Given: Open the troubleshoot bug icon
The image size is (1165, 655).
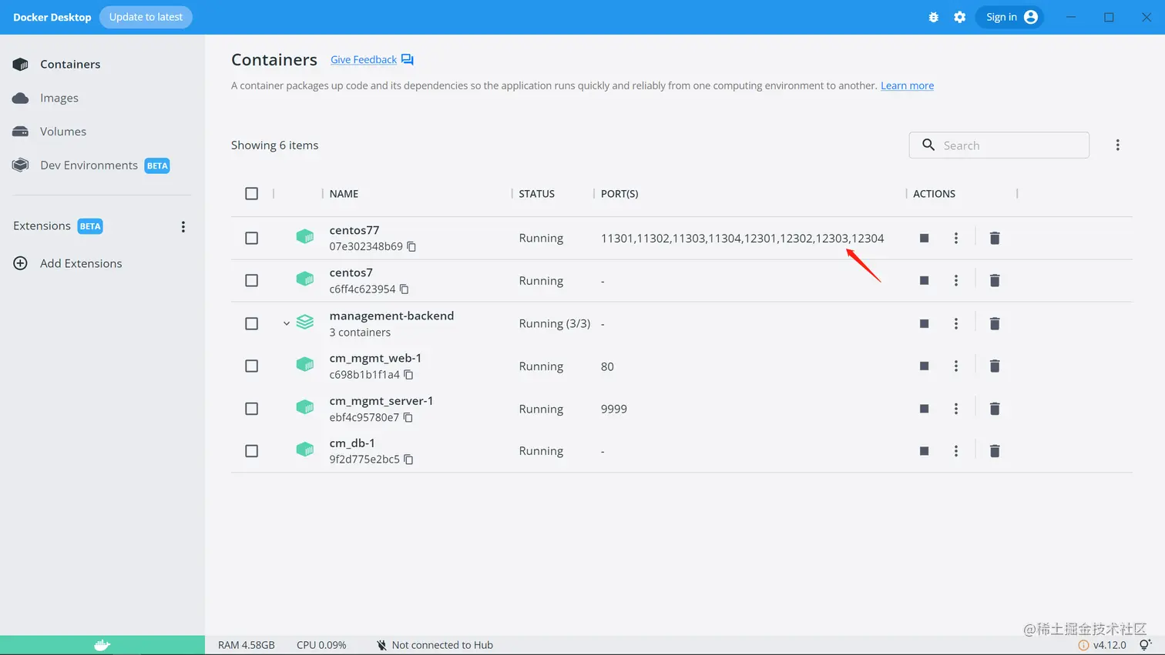Looking at the screenshot, I should tap(933, 17).
